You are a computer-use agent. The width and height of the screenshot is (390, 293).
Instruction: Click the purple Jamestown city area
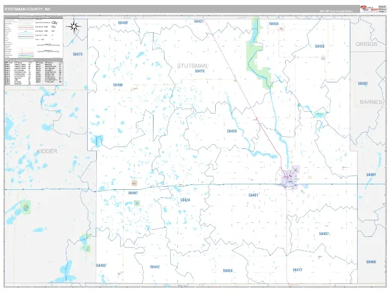(x=289, y=178)
